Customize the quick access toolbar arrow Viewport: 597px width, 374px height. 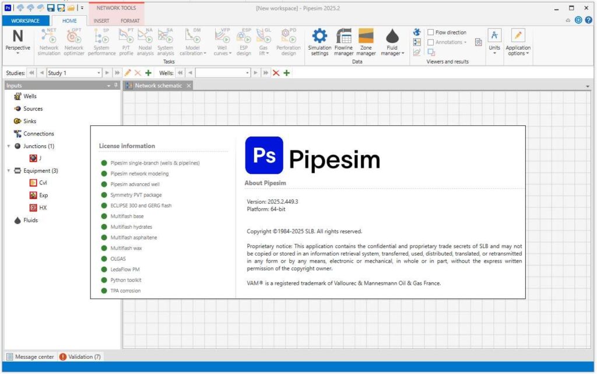[82, 8]
